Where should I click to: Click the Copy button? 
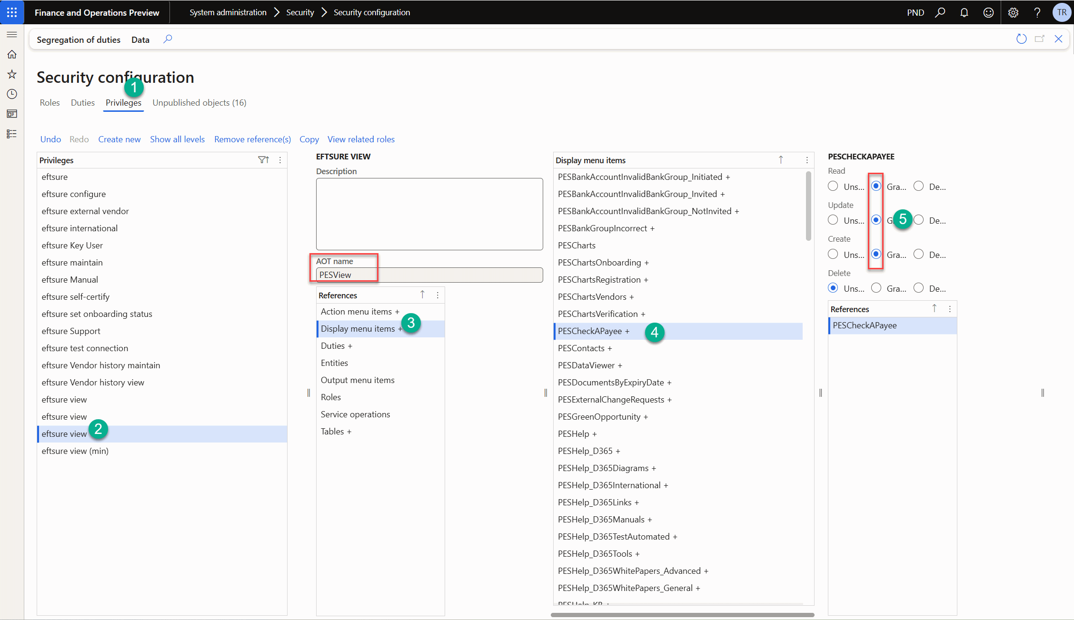point(309,139)
